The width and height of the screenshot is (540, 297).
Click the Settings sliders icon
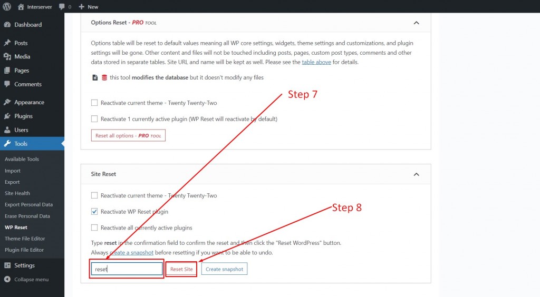[x=7, y=265]
